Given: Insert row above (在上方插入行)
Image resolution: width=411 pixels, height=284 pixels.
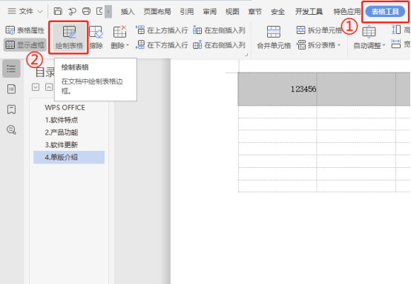Looking at the screenshot, I should (x=162, y=30).
